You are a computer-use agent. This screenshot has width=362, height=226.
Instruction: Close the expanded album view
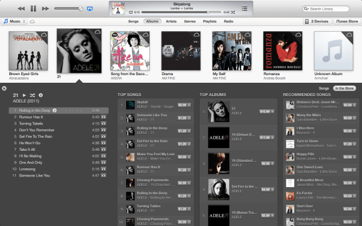4,88
